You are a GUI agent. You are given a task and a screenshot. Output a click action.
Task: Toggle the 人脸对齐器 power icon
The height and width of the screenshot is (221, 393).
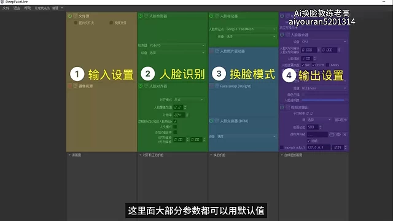pos(141,86)
